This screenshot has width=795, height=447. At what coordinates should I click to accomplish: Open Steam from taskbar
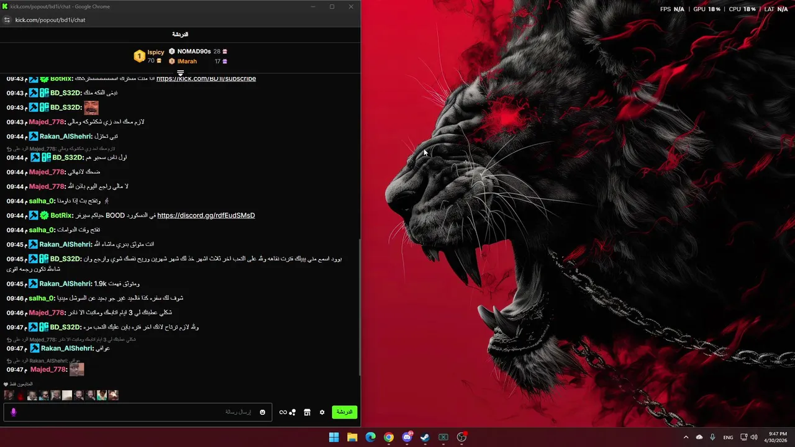(425, 437)
